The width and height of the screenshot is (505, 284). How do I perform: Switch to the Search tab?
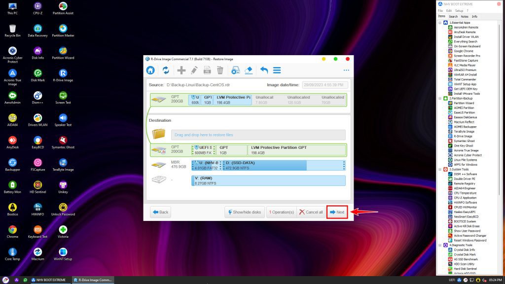tap(454, 16)
